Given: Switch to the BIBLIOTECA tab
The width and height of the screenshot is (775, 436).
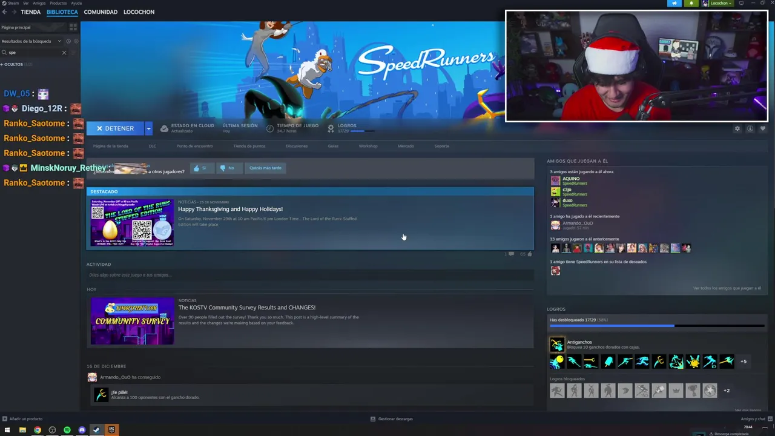Looking at the screenshot, I should coord(62,12).
